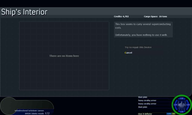Click the 'Try to repair this Device' option
Image resolution: width=192 pixels, height=115 pixels.
(138, 47)
